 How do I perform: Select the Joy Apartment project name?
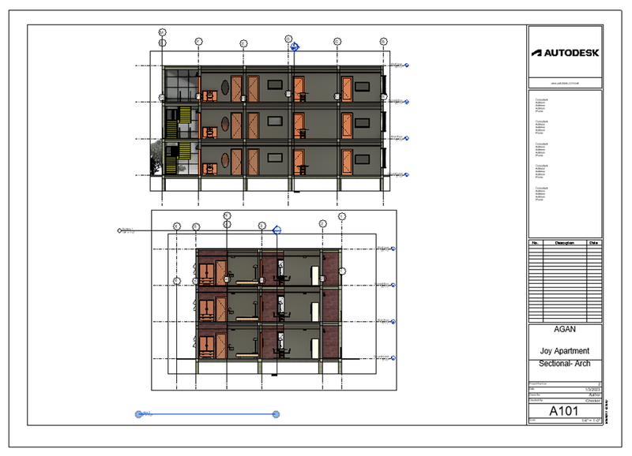tap(564, 351)
